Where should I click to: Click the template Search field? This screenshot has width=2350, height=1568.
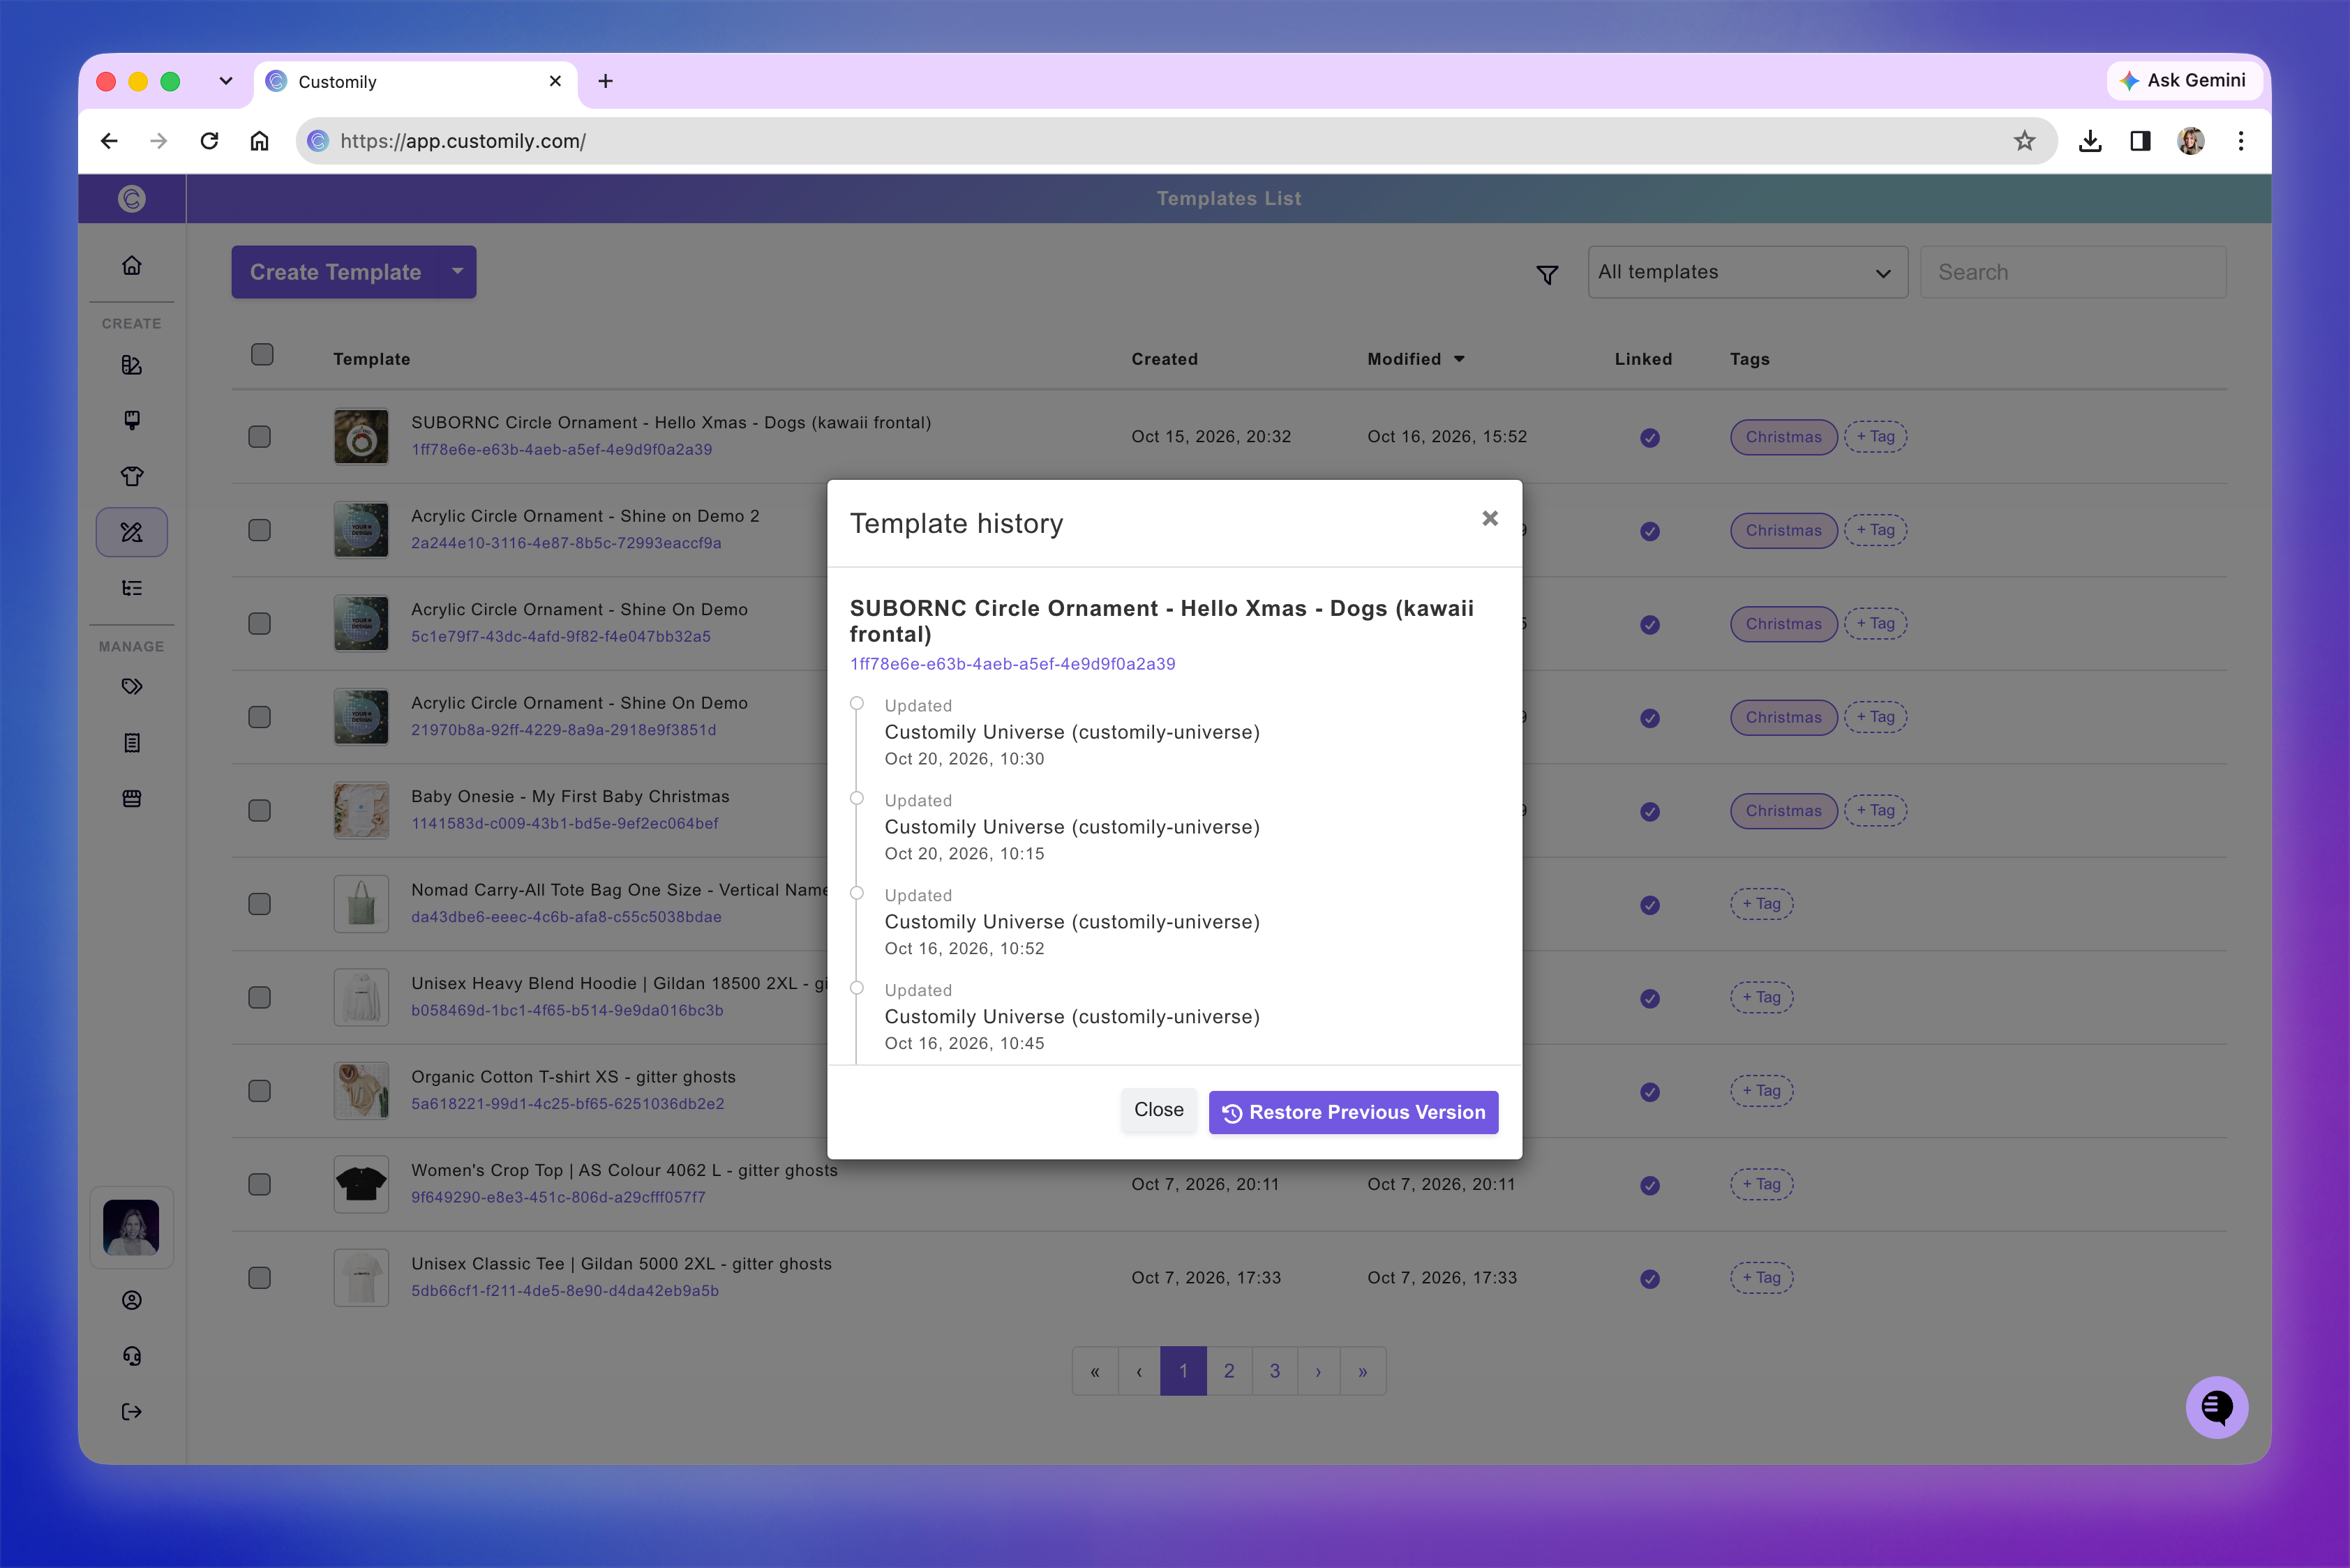[x=2073, y=272]
